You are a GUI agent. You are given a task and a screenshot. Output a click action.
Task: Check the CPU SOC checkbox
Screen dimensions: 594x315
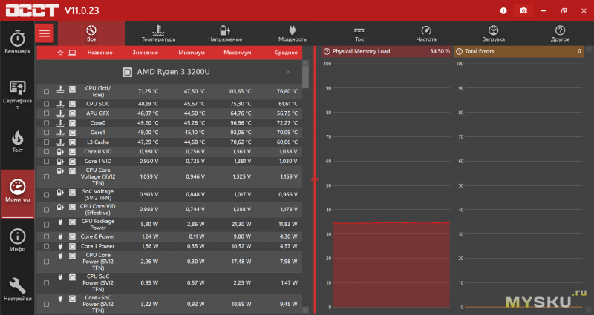pyautogui.click(x=46, y=104)
